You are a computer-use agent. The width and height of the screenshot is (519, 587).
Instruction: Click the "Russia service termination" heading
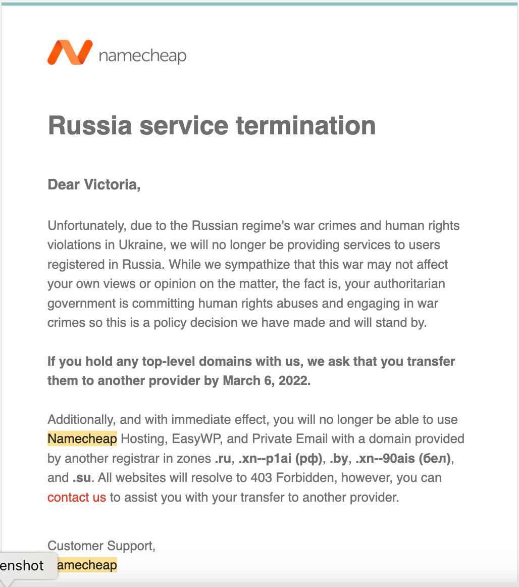pos(212,126)
